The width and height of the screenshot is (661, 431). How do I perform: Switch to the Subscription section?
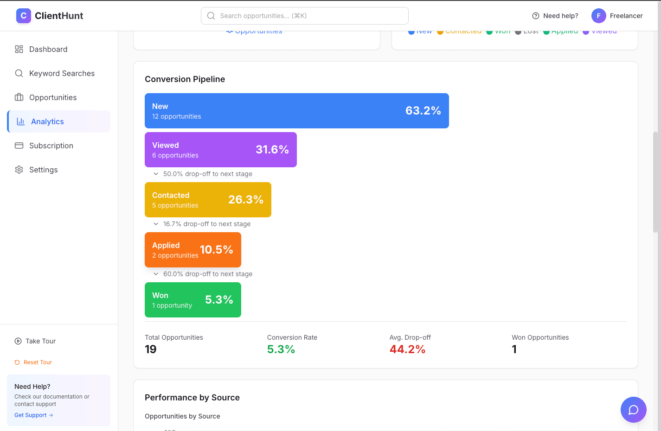coord(52,146)
